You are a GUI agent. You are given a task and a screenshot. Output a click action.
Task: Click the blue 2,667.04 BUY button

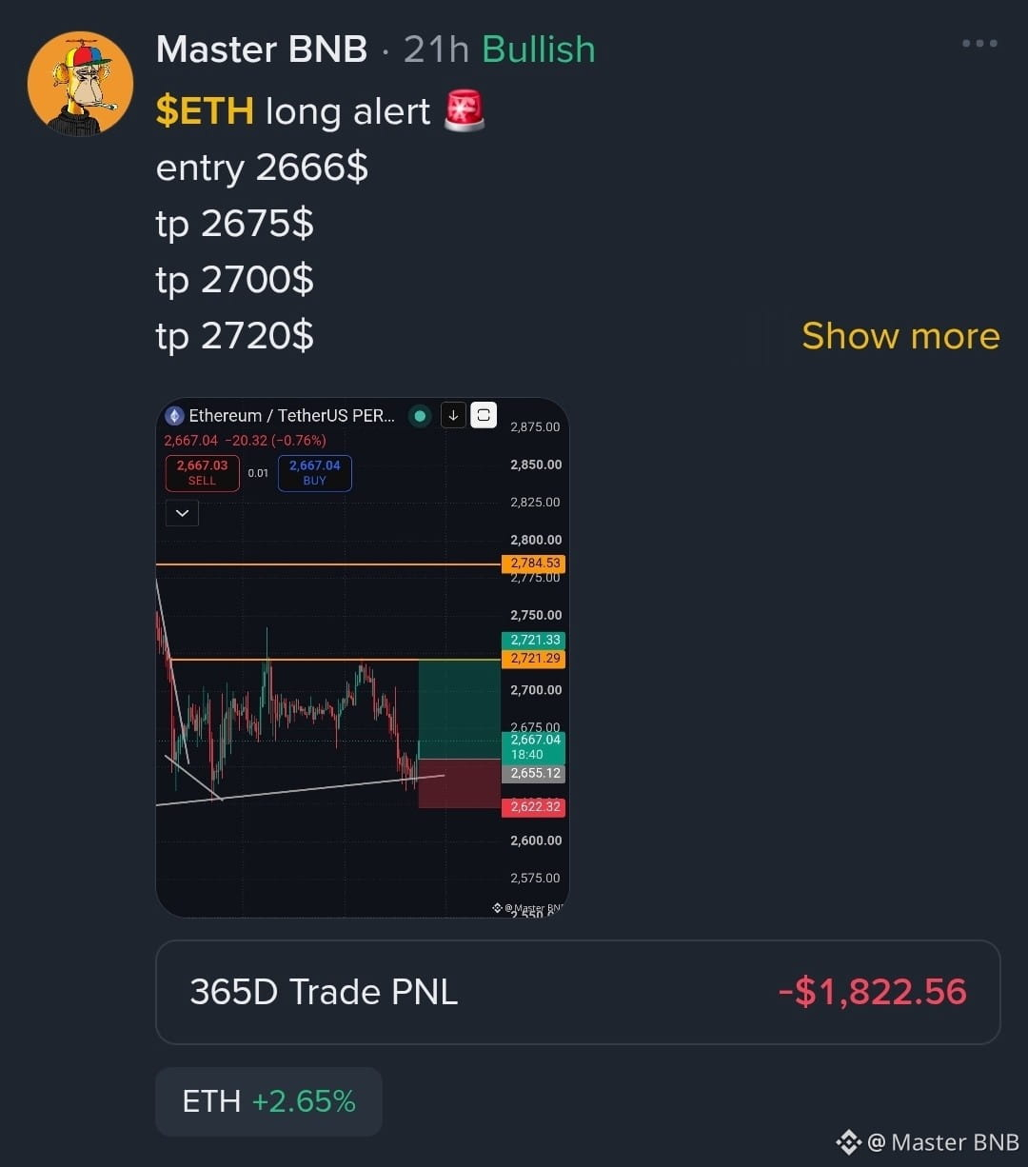click(315, 473)
